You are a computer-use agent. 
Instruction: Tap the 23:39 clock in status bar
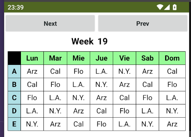coord(16,7)
